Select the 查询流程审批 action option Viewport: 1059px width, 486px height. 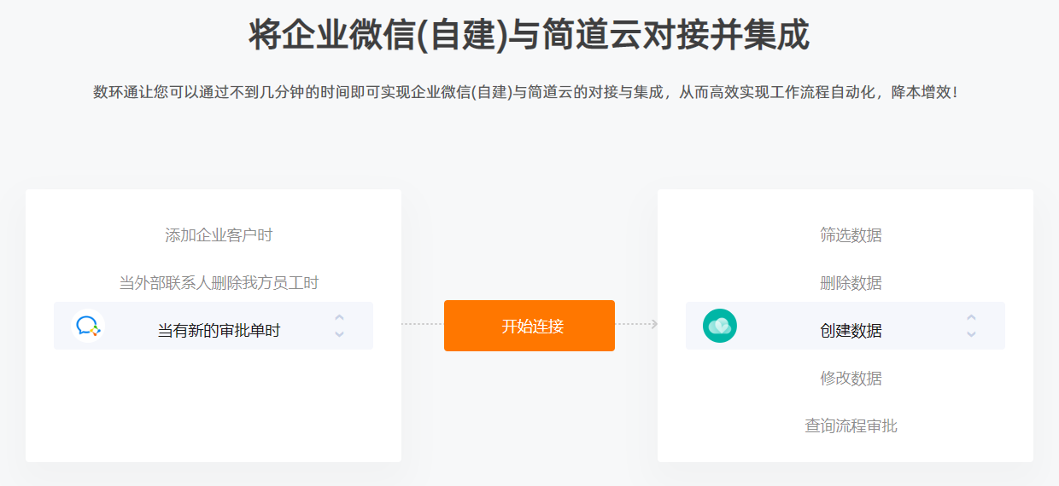pos(851,426)
